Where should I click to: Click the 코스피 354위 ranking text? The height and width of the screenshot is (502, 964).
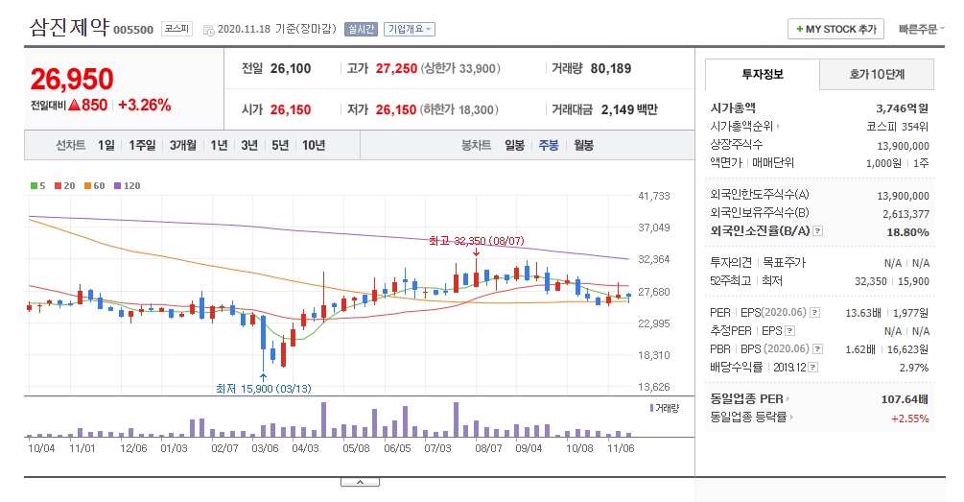pos(898,127)
